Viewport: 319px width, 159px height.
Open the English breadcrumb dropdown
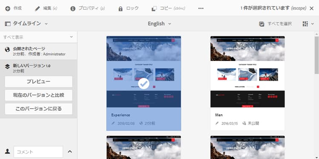159,23
